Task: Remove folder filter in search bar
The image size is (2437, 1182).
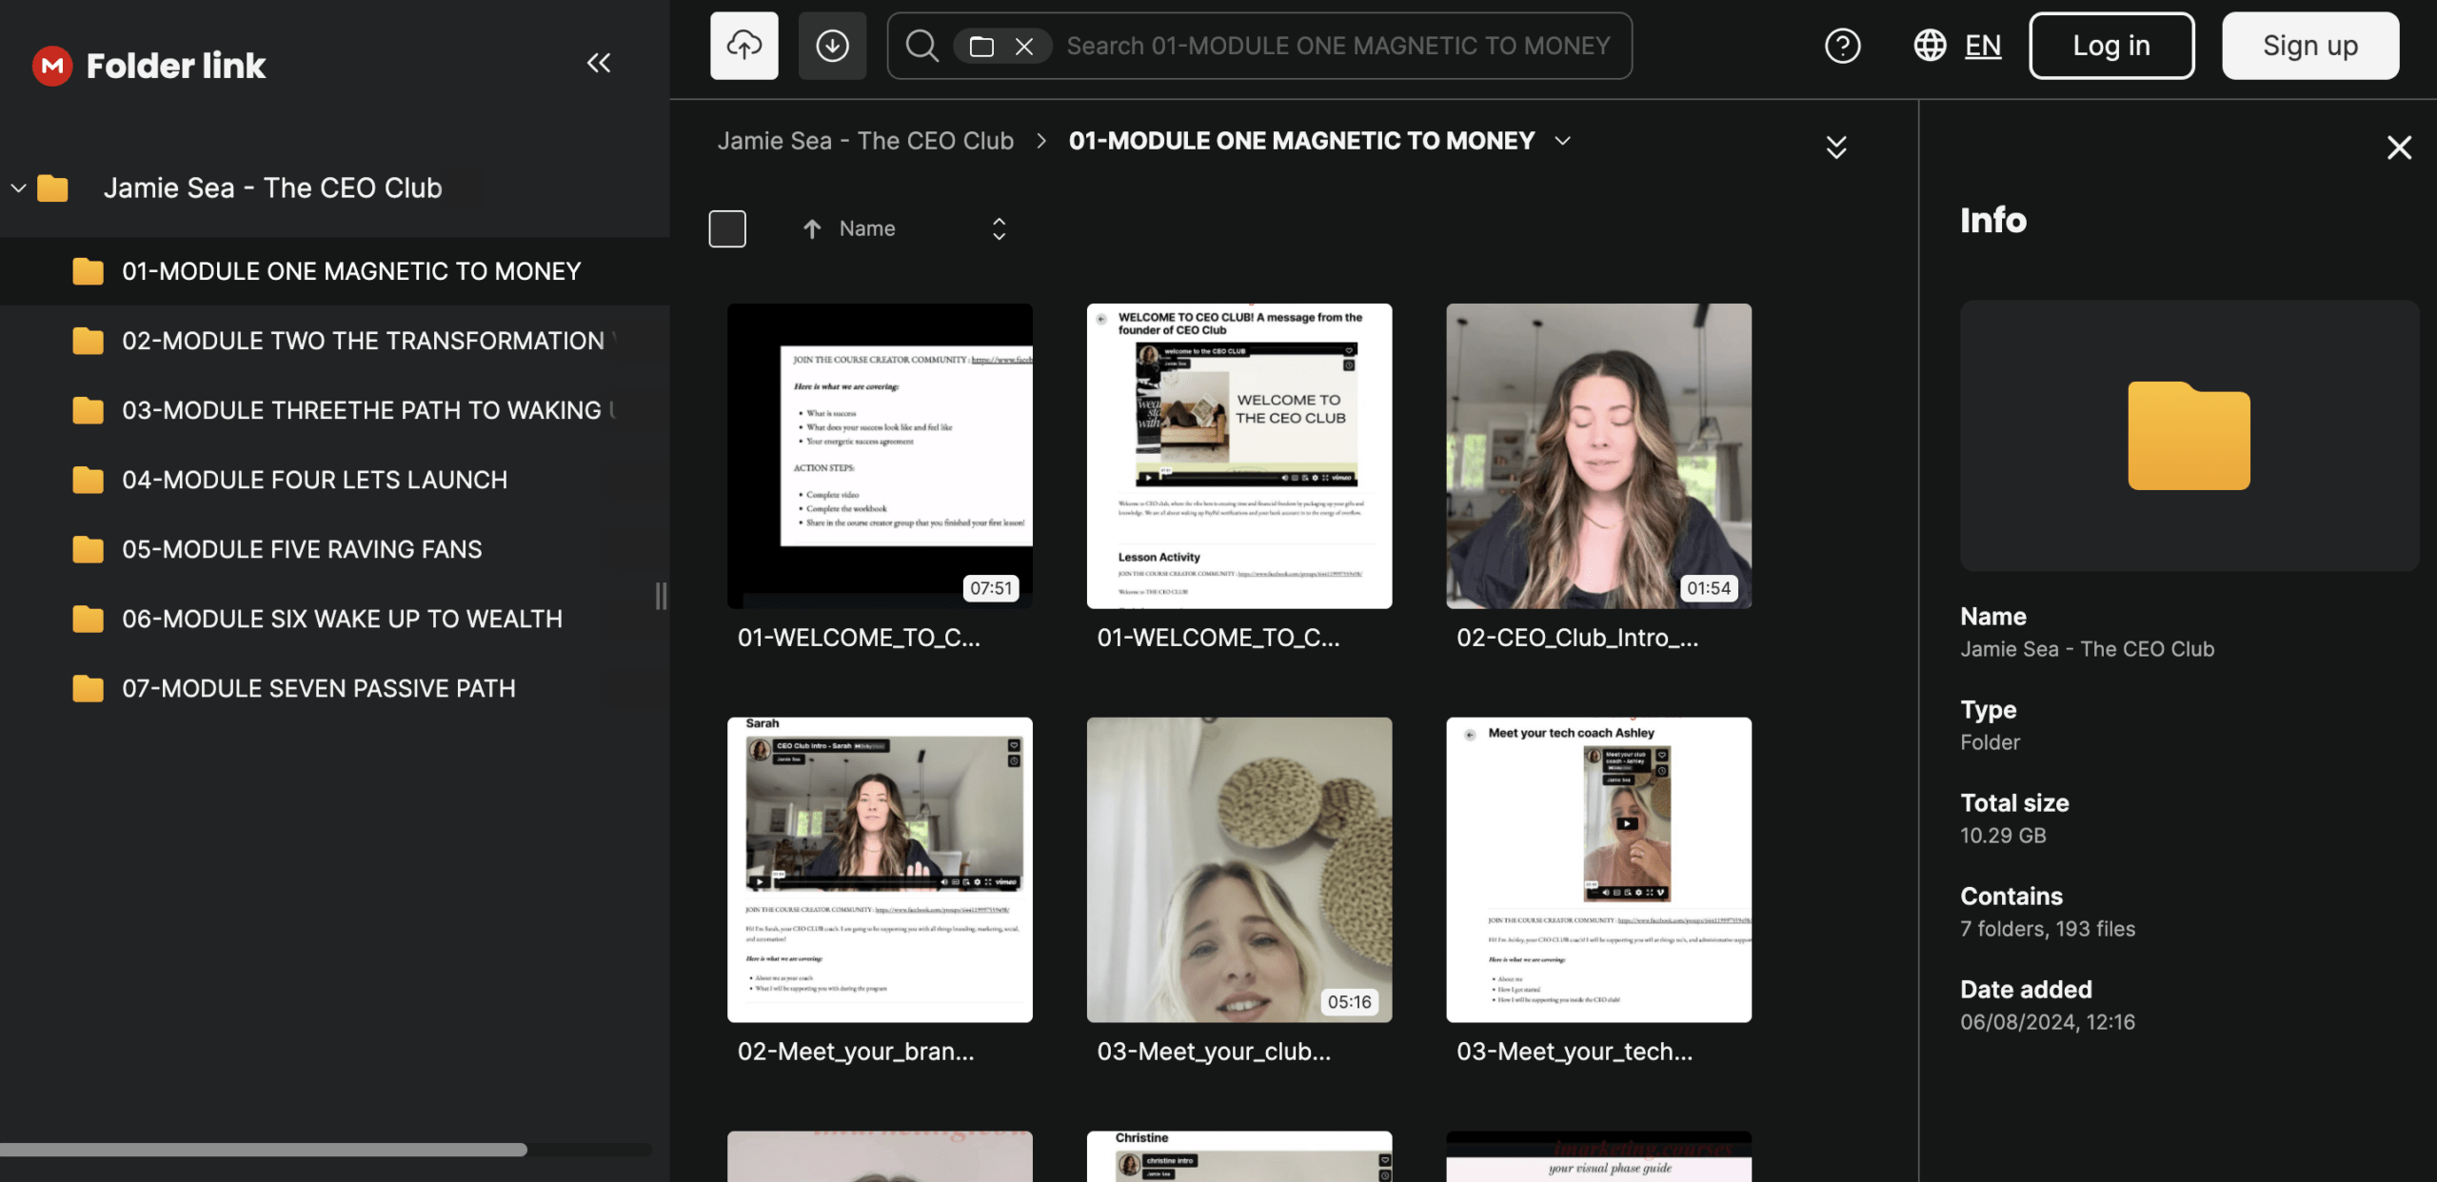Action: (x=1024, y=46)
